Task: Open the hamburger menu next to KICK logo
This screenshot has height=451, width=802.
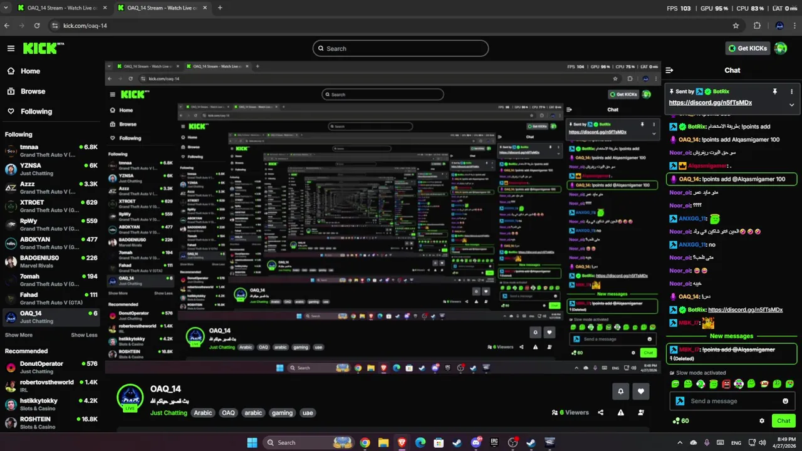Action: coord(11,48)
